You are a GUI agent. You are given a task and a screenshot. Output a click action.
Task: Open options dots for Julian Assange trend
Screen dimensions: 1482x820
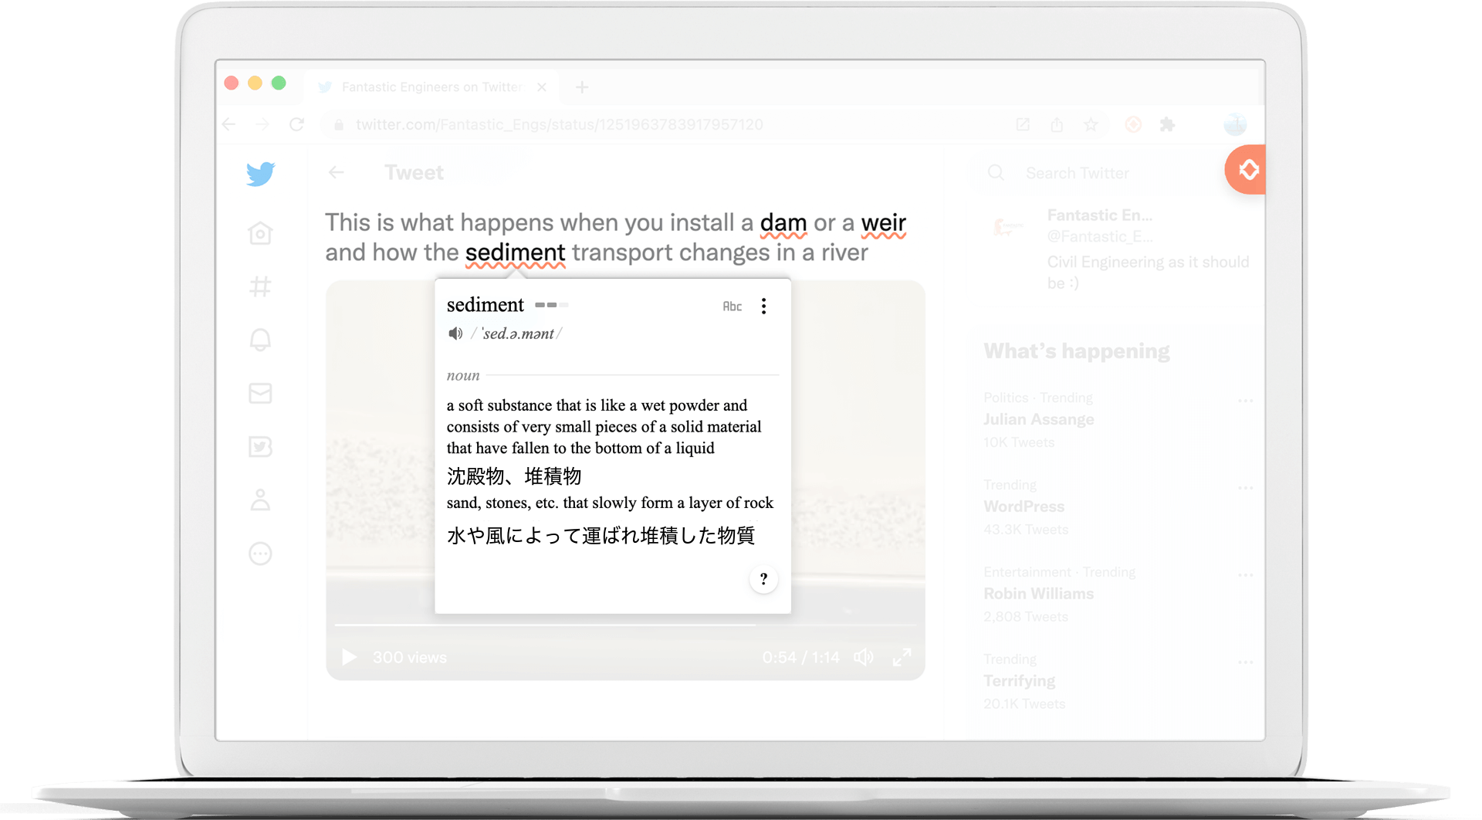[x=1245, y=401]
